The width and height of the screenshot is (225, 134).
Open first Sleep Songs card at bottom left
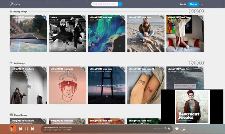click(28, 121)
